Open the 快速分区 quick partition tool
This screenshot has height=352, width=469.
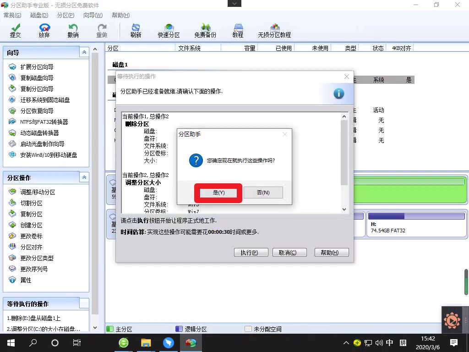169,30
